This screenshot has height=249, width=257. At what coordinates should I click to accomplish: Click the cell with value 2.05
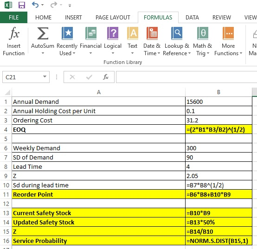coord(218,176)
